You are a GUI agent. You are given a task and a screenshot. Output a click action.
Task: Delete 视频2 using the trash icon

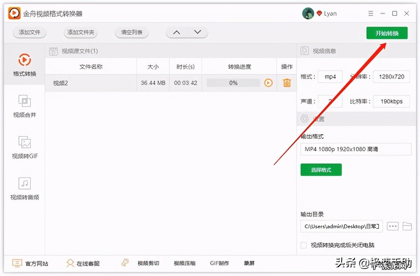[x=287, y=83]
